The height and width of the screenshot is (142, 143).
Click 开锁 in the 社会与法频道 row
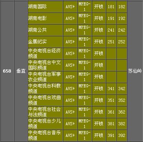[99, 112]
